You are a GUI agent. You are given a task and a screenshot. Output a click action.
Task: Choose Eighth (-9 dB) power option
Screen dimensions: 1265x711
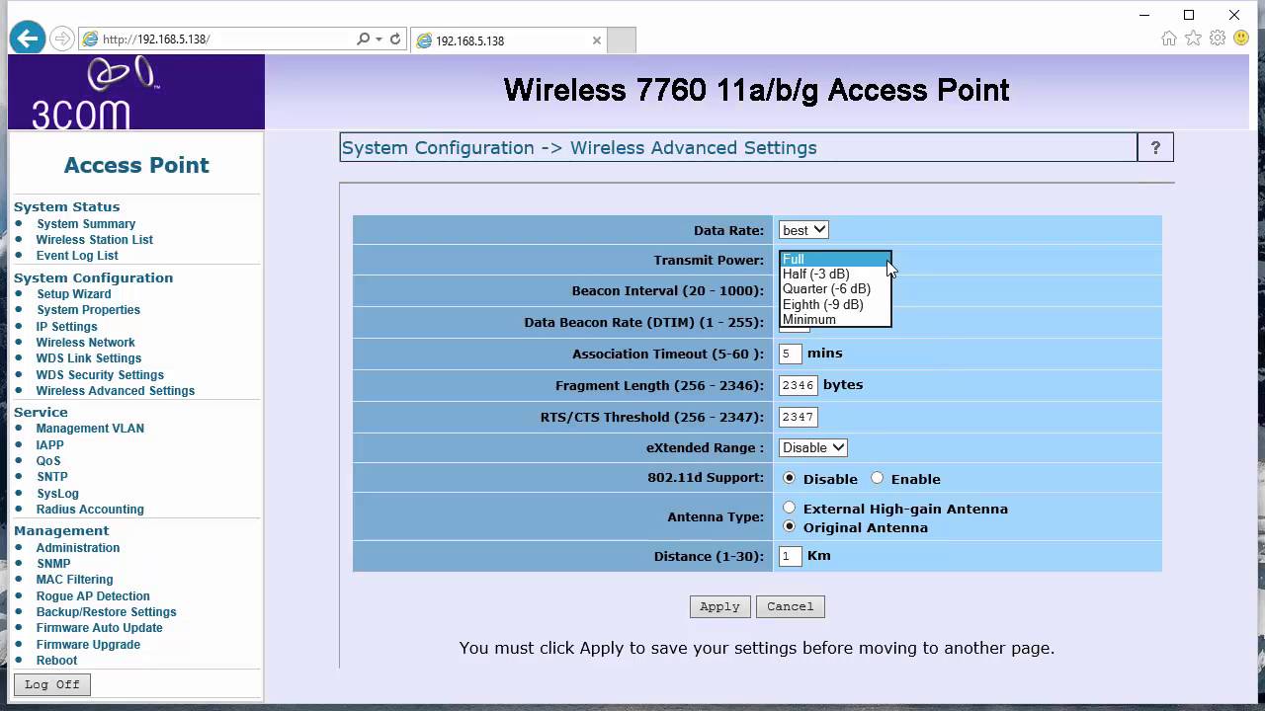pos(834,304)
